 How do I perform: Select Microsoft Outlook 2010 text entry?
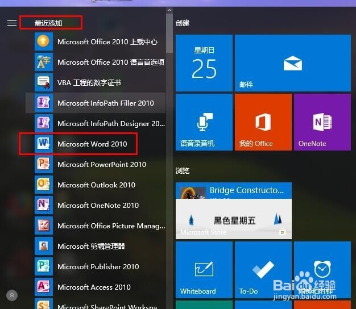tap(96, 185)
